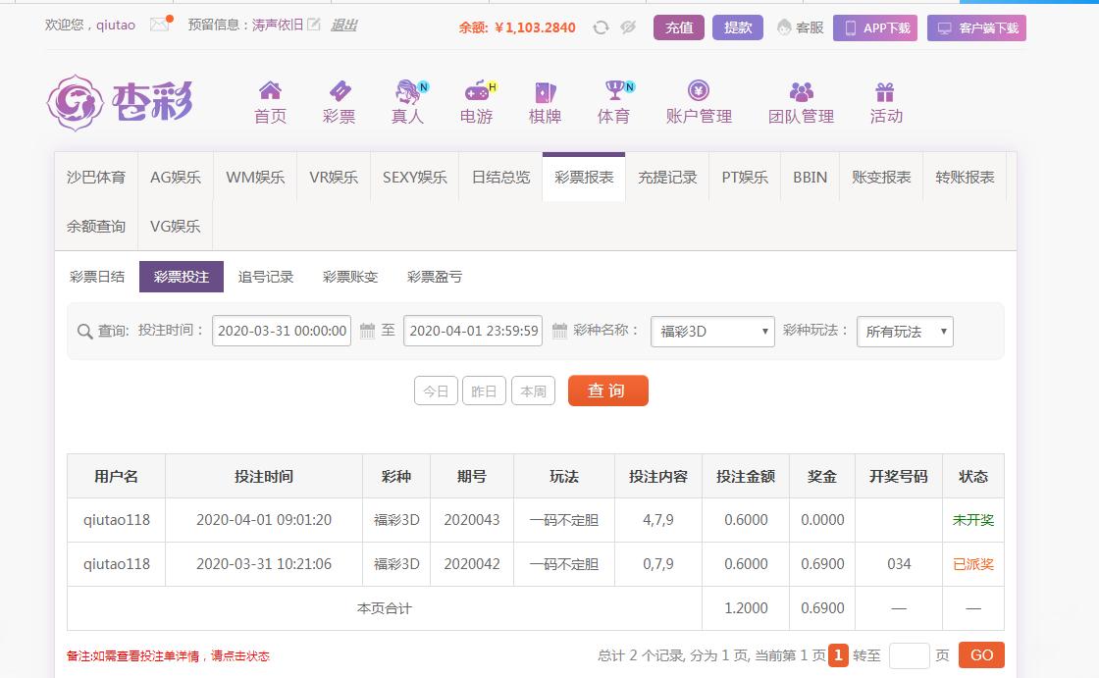Screen dimensions: 1099x678
Task: Open the 账户管理 account icon
Action: tap(699, 92)
